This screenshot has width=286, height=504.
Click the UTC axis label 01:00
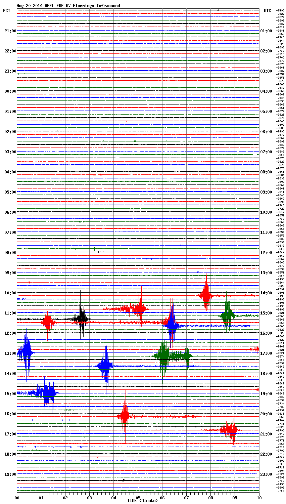point(266,31)
